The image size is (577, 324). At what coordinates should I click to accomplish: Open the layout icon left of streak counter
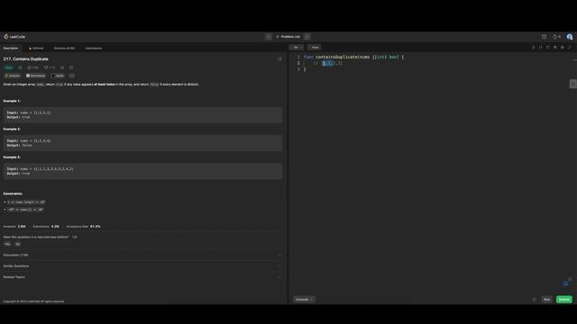pyautogui.click(x=544, y=37)
